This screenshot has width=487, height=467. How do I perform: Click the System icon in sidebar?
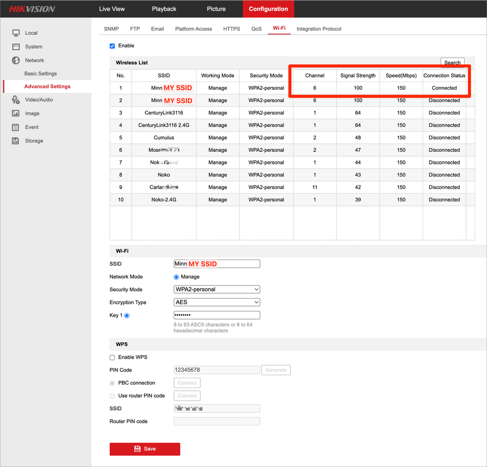click(16, 47)
